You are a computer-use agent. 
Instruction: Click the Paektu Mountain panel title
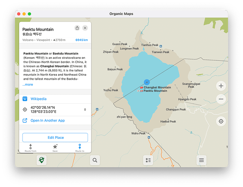click(x=38, y=30)
